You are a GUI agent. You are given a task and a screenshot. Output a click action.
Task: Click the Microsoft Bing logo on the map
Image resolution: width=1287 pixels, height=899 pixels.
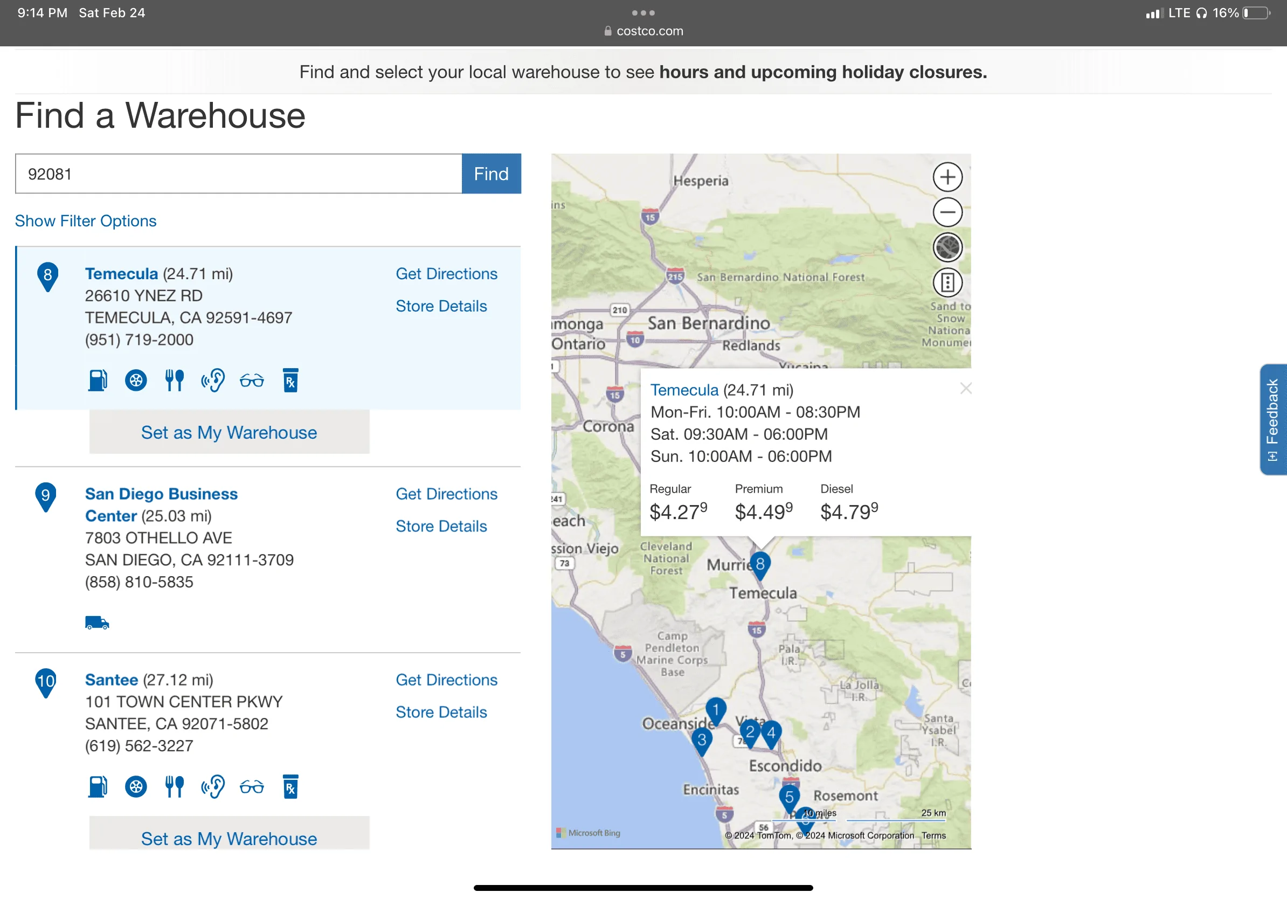coord(589,833)
